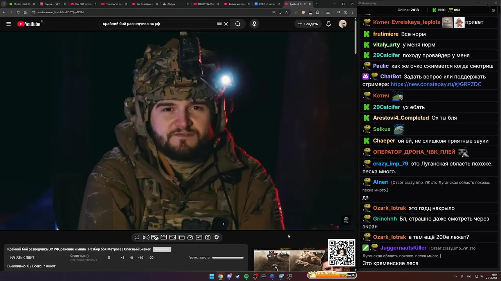501x281 pixels.
Task: Start voice search with microphone
Action: pyautogui.click(x=254, y=24)
